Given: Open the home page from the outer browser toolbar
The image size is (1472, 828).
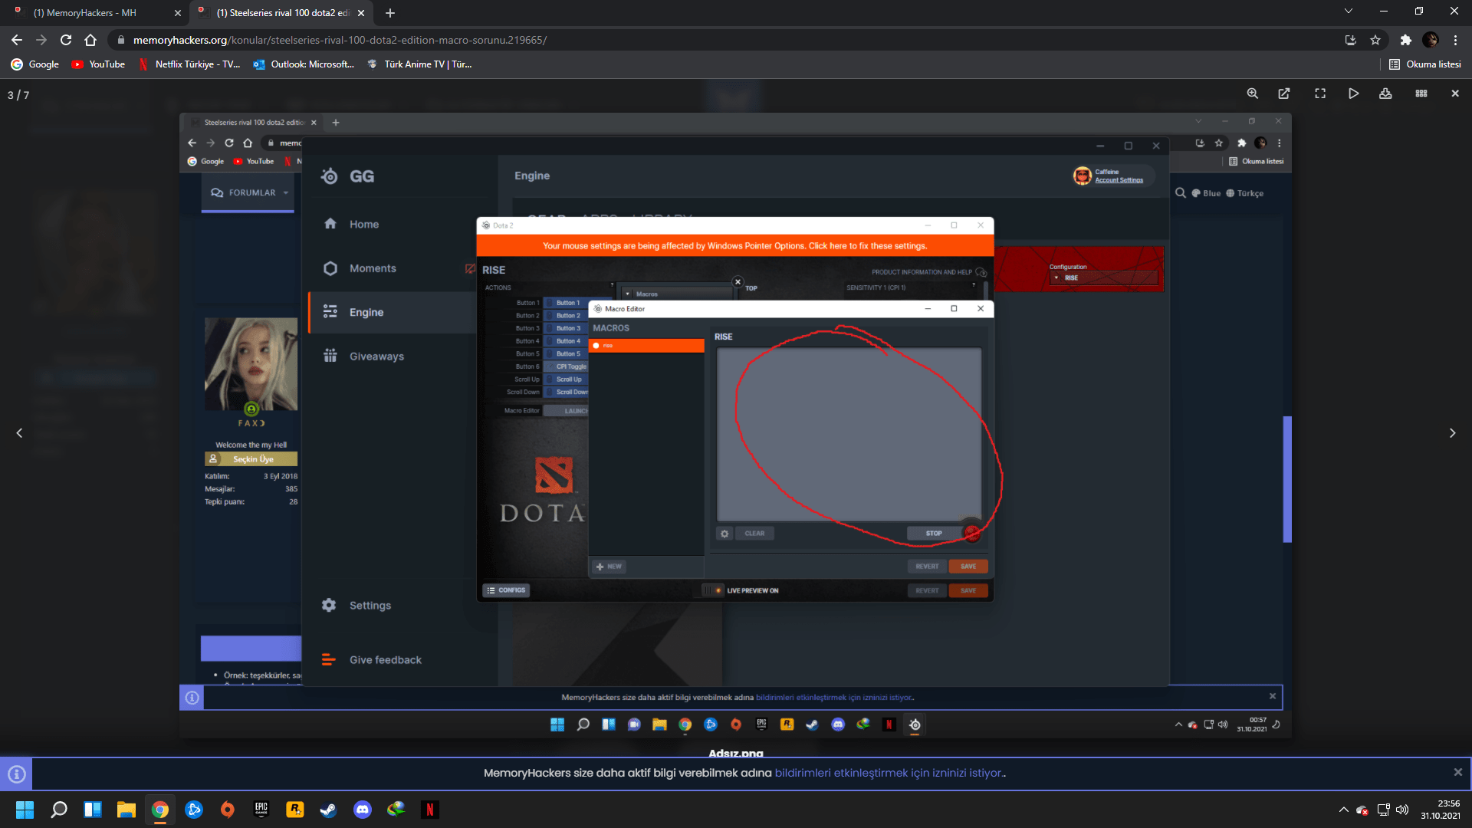Looking at the screenshot, I should click(90, 40).
